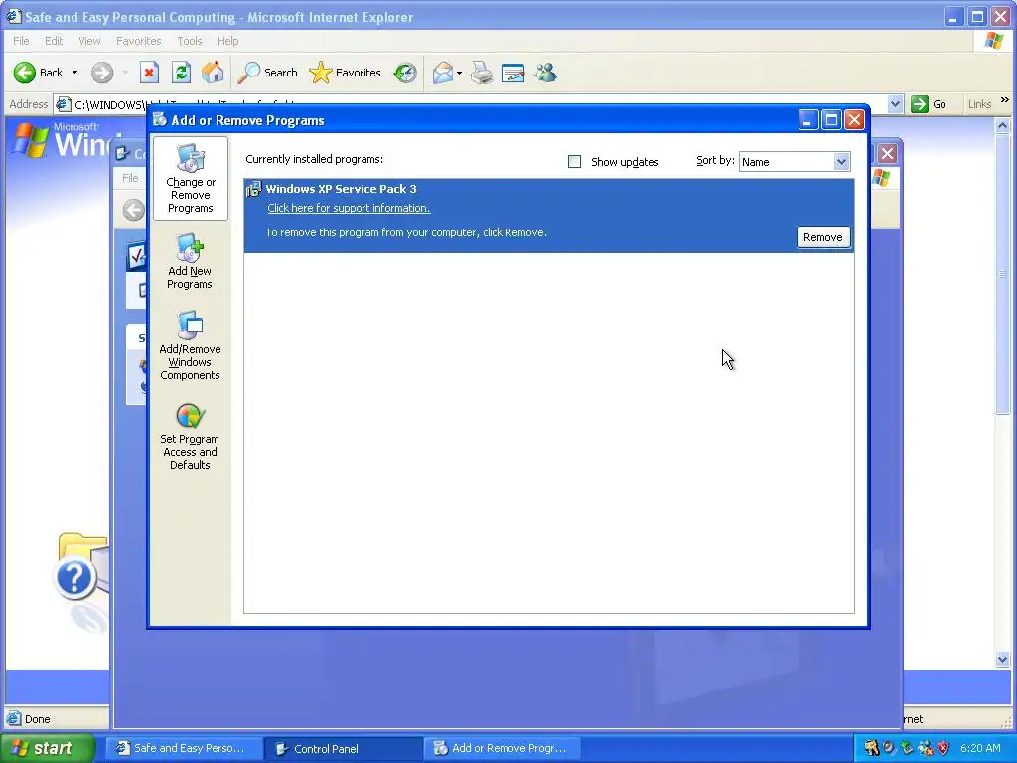Click the taskbar clock showing 6:20 AM
The image size is (1017, 763).
(x=980, y=748)
